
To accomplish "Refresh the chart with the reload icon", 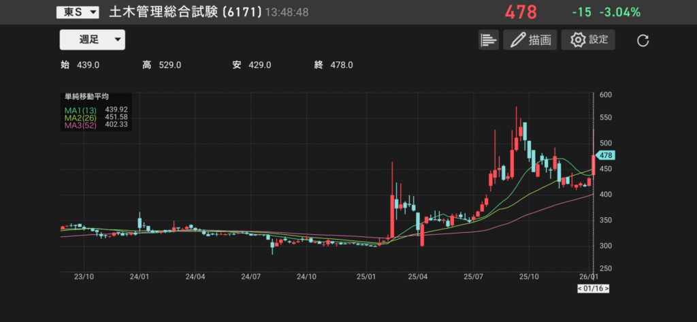I will [x=643, y=40].
